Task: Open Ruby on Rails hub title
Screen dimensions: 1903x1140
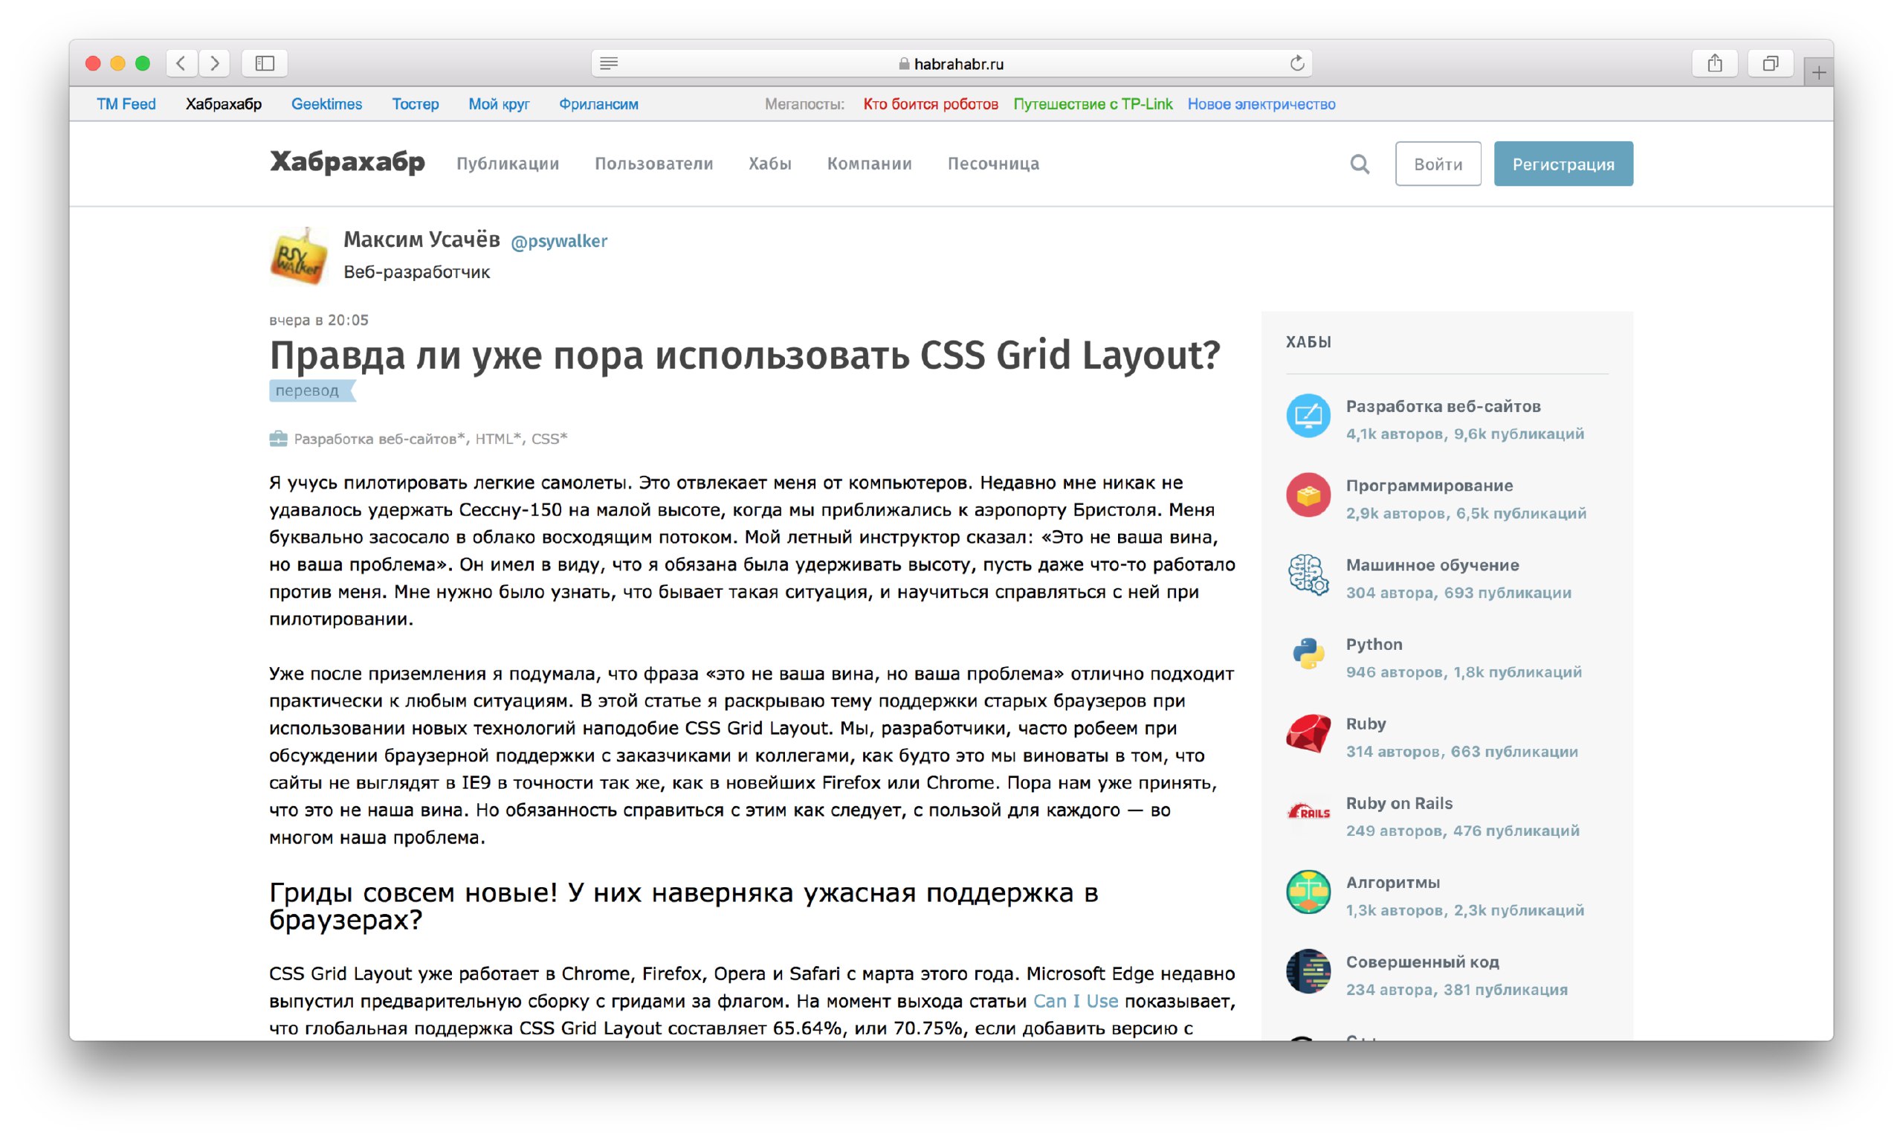Action: coord(1399,803)
